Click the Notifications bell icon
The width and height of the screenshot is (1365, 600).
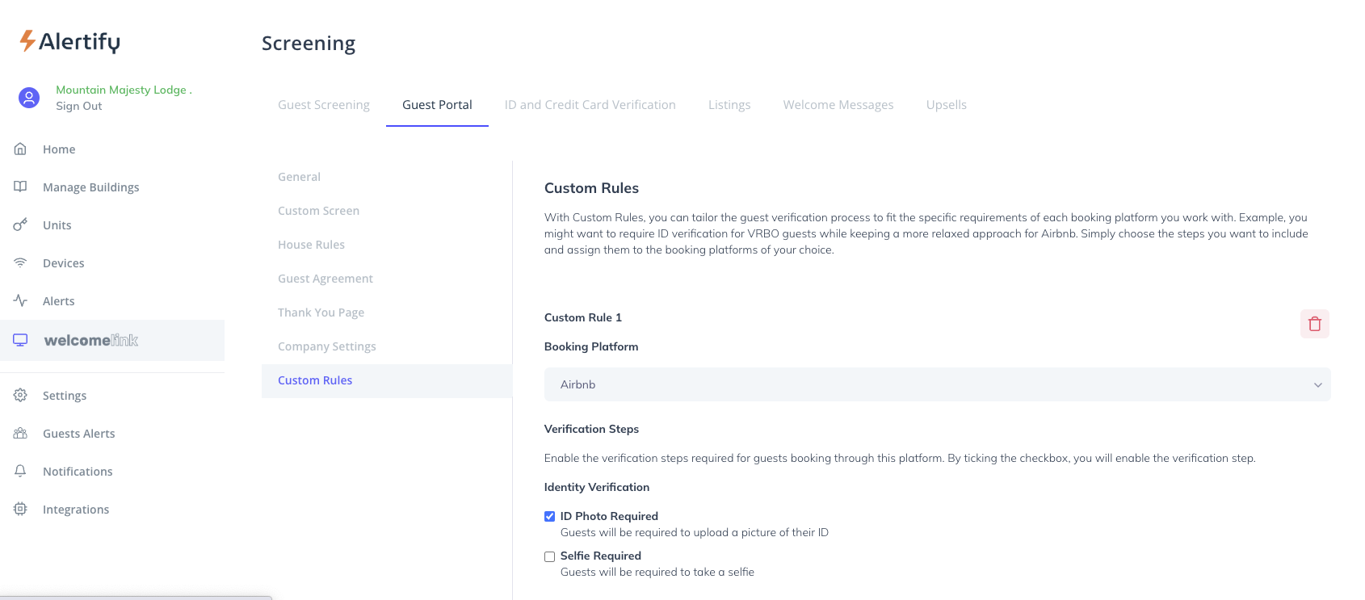click(x=20, y=471)
